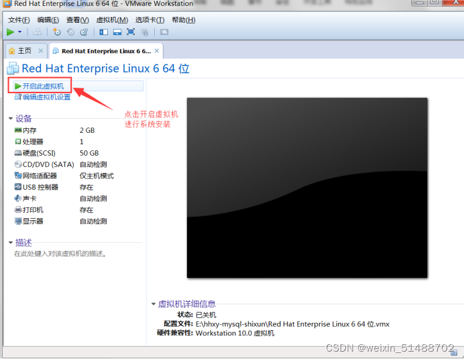Click the revert to snapshot icon
The height and width of the screenshot is (359, 464).
pos(70,32)
